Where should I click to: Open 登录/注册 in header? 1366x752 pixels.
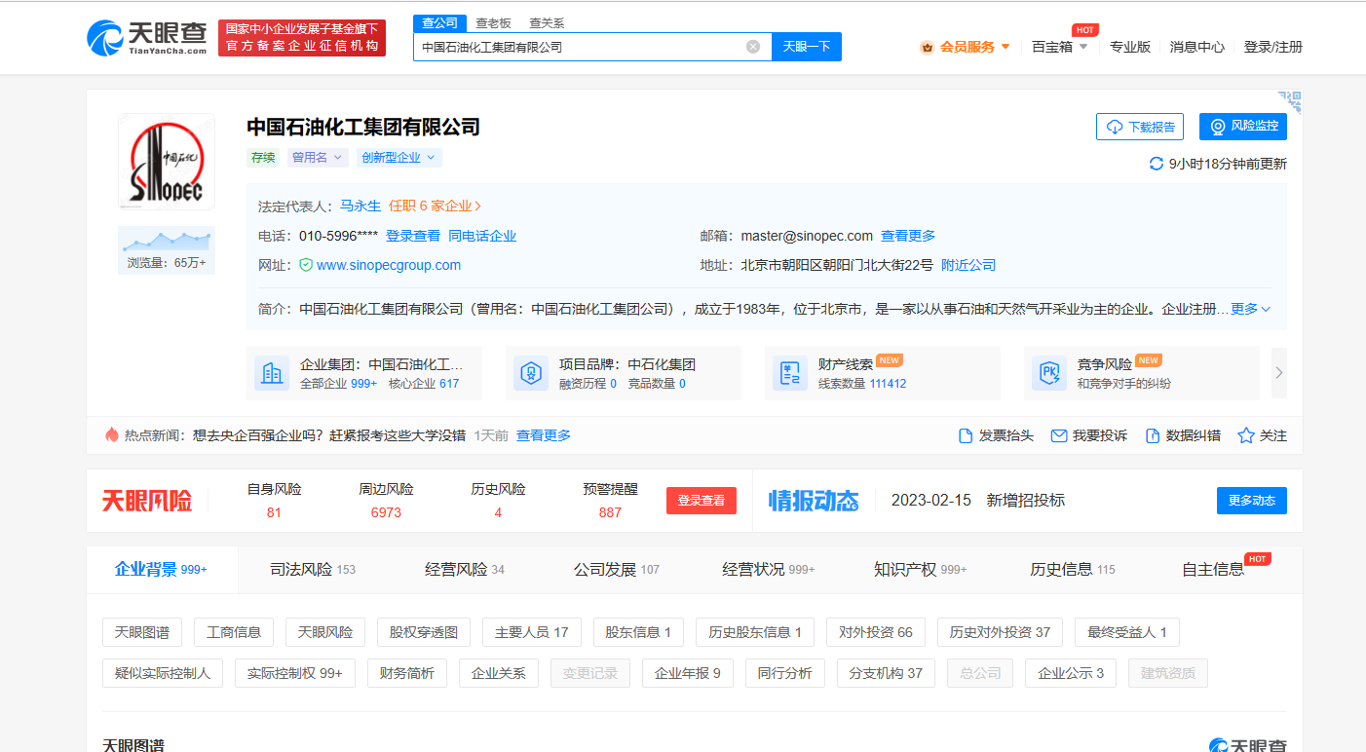(x=1272, y=47)
